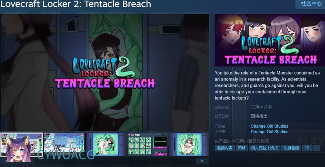Viewport: 325px width, 167px height.
Task: Select the third thumbnail in the strip
Action: [x=106, y=145]
